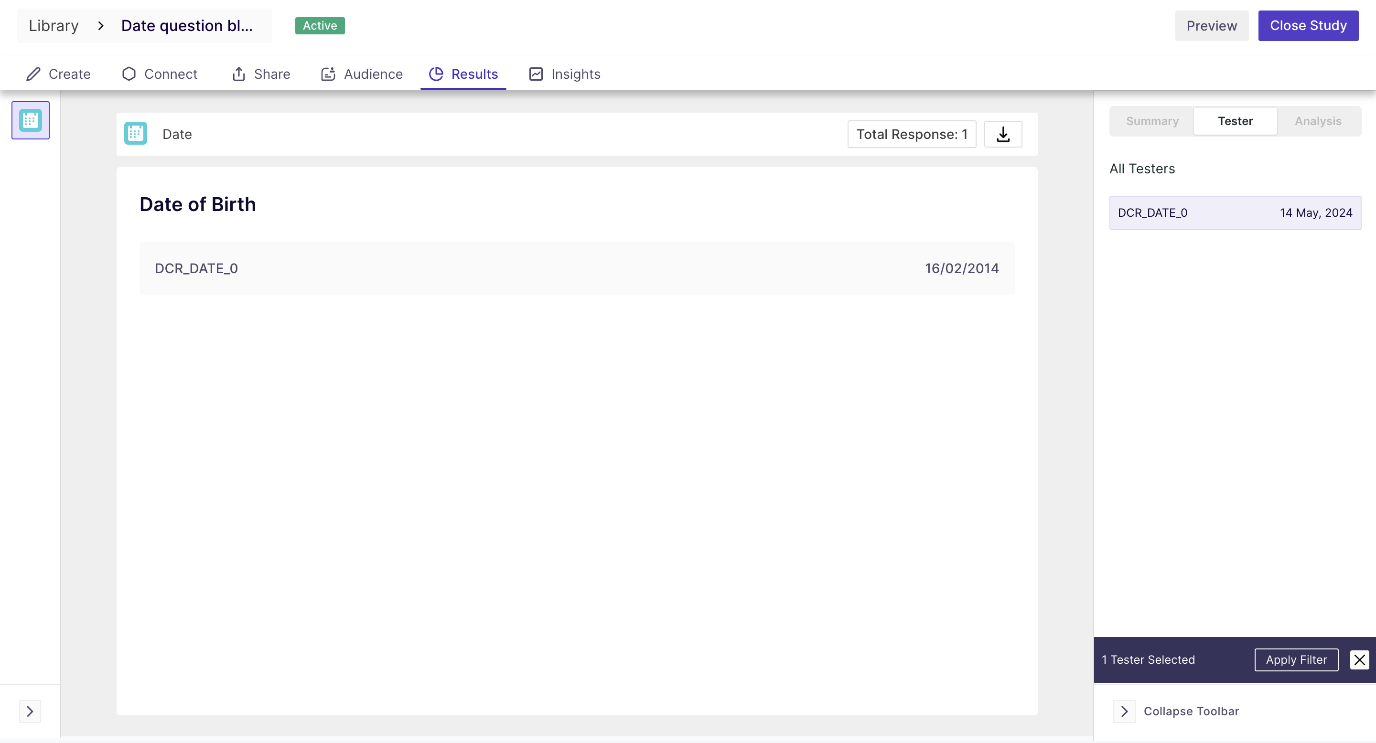Click the 16/02/2014 date value
Viewport: 1376px width, 743px height.
(961, 268)
